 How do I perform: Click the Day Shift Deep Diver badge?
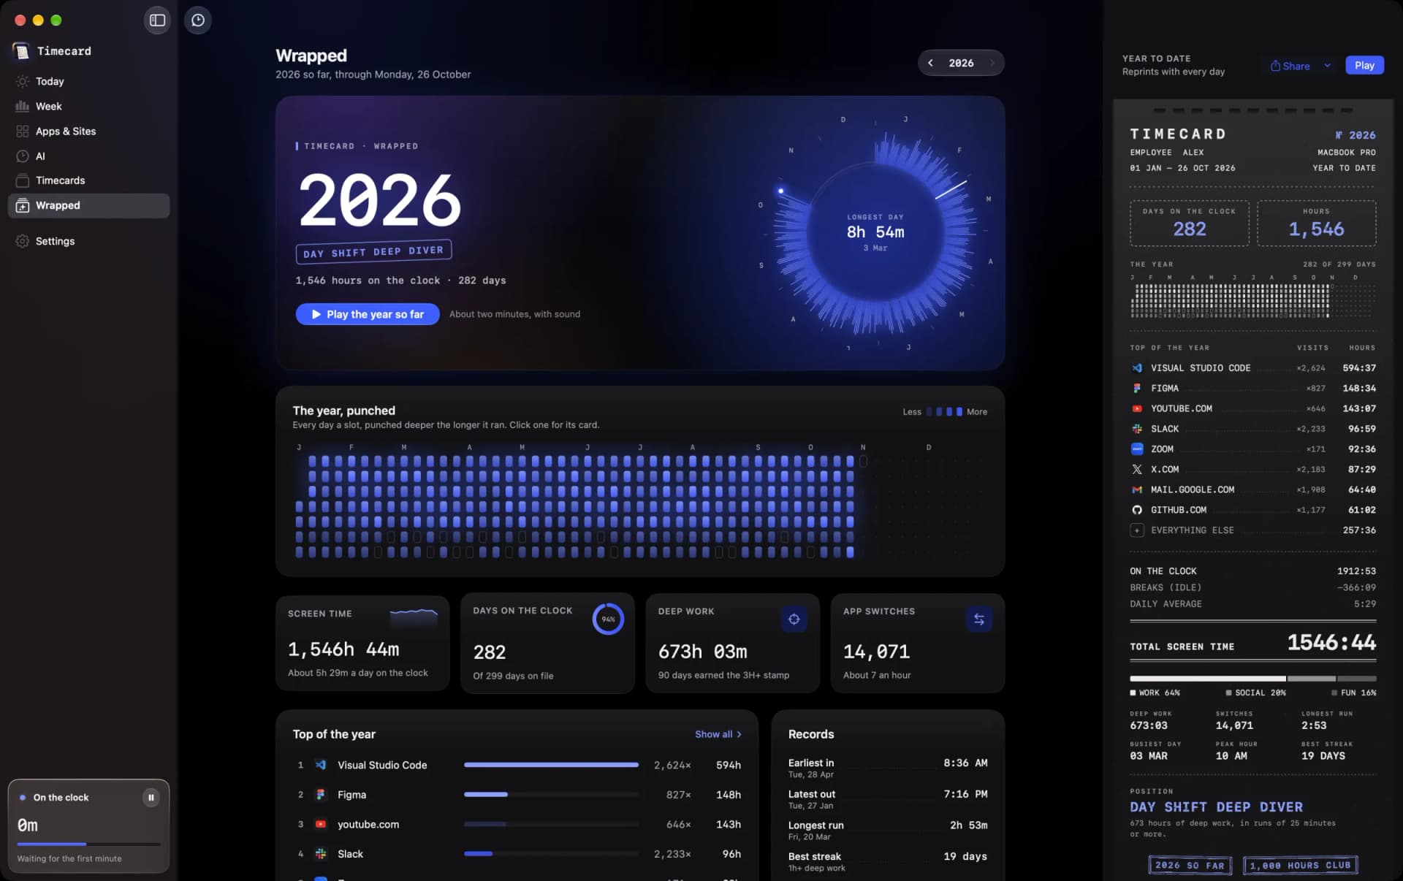click(x=373, y=252)
